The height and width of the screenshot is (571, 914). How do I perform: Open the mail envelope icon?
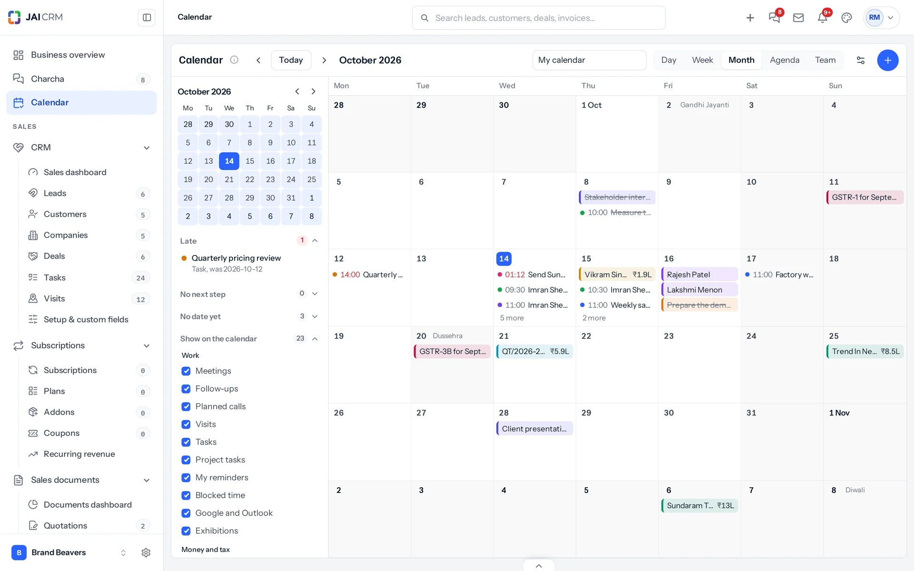coord(798,18)
